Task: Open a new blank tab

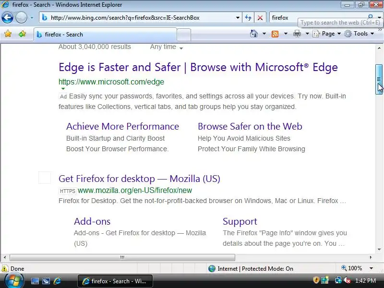Action: tap(184, 35)
